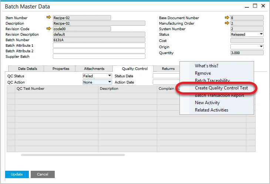Click the Status Date field
The height and width of the screenshot is (184, 270).
click(166, 76)
